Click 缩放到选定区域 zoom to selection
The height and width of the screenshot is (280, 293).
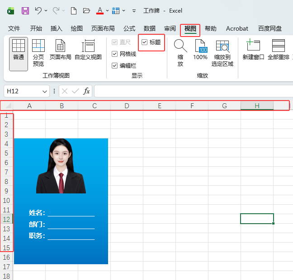tap(222, 53)
